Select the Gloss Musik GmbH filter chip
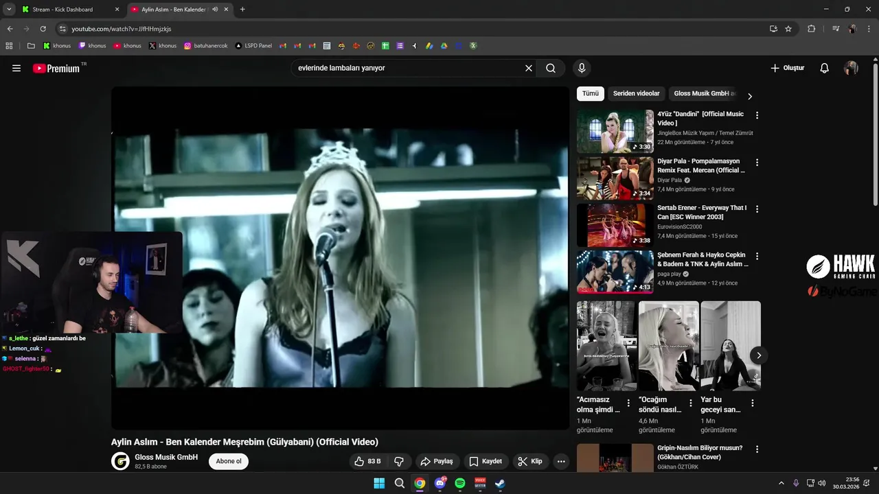879x494 pixels. (703, 94)
